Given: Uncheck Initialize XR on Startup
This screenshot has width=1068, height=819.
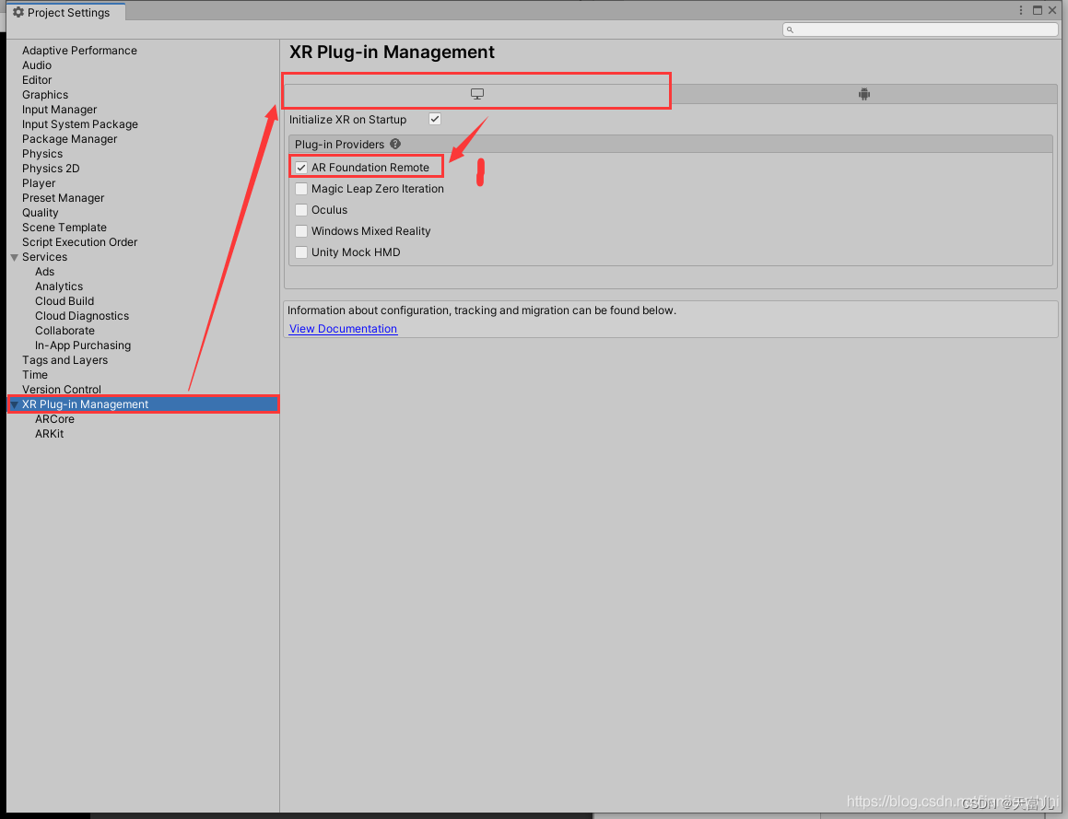Looking at the screenshot, I should [x=434, y=119].
